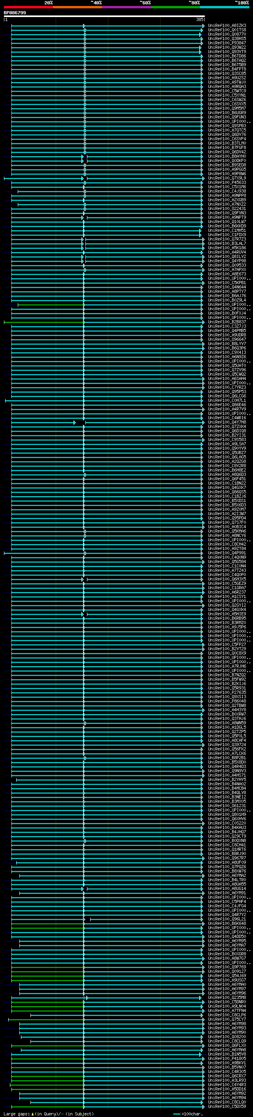Select hit UniRef100_Q0ITS8
Image resolution: width=253 pixels, height=1117 pixels.
(x=227, y=30)
